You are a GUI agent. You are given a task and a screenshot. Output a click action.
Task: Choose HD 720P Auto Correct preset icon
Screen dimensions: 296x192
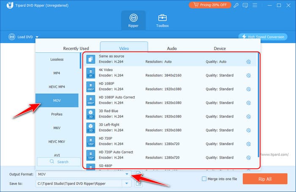pyautogui.click(x=90, y=155)
